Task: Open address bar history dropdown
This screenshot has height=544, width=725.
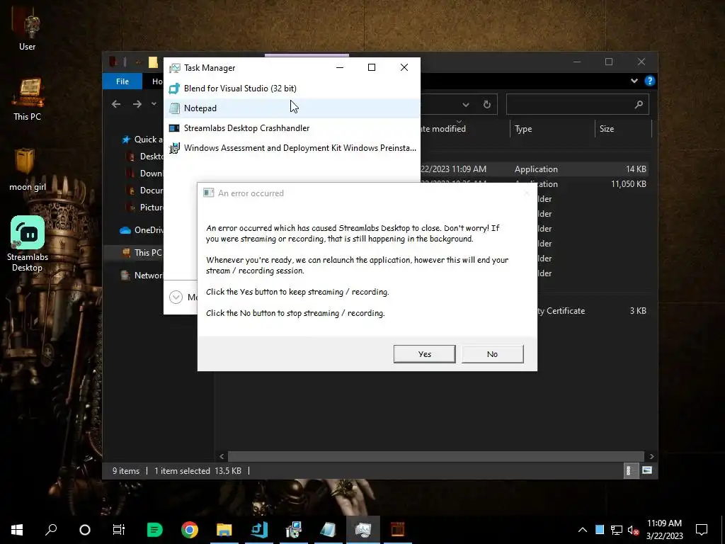Action: click(466, 105)
